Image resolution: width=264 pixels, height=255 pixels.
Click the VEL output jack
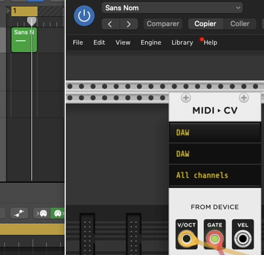pyautogui.click(x=243, y=239)
